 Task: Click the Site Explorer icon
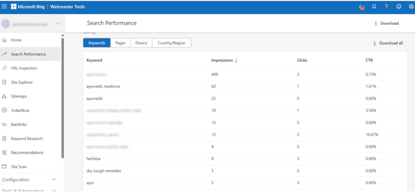click(x=4, y=82)
